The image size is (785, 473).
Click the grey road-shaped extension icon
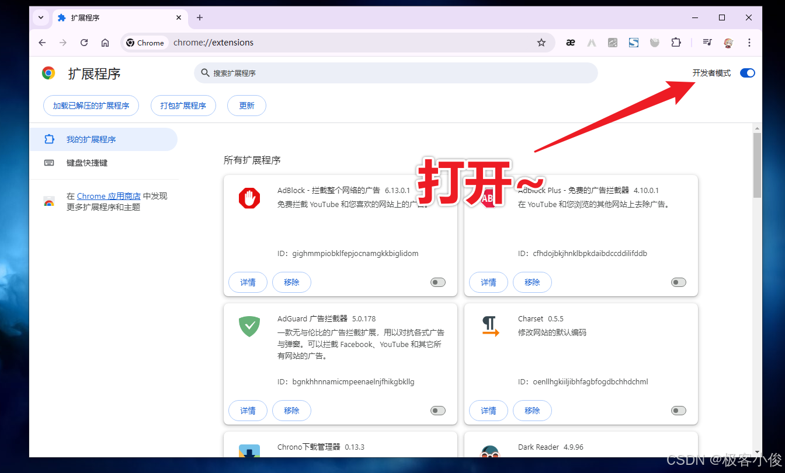tap(592, 43)
